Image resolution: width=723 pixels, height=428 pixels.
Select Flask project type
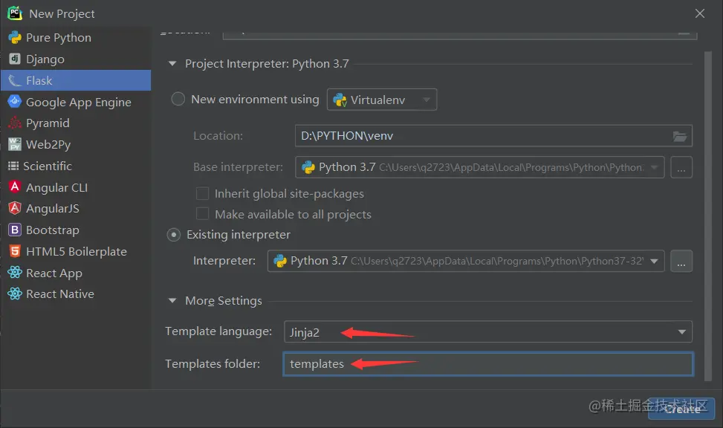(x=76, y=81)
